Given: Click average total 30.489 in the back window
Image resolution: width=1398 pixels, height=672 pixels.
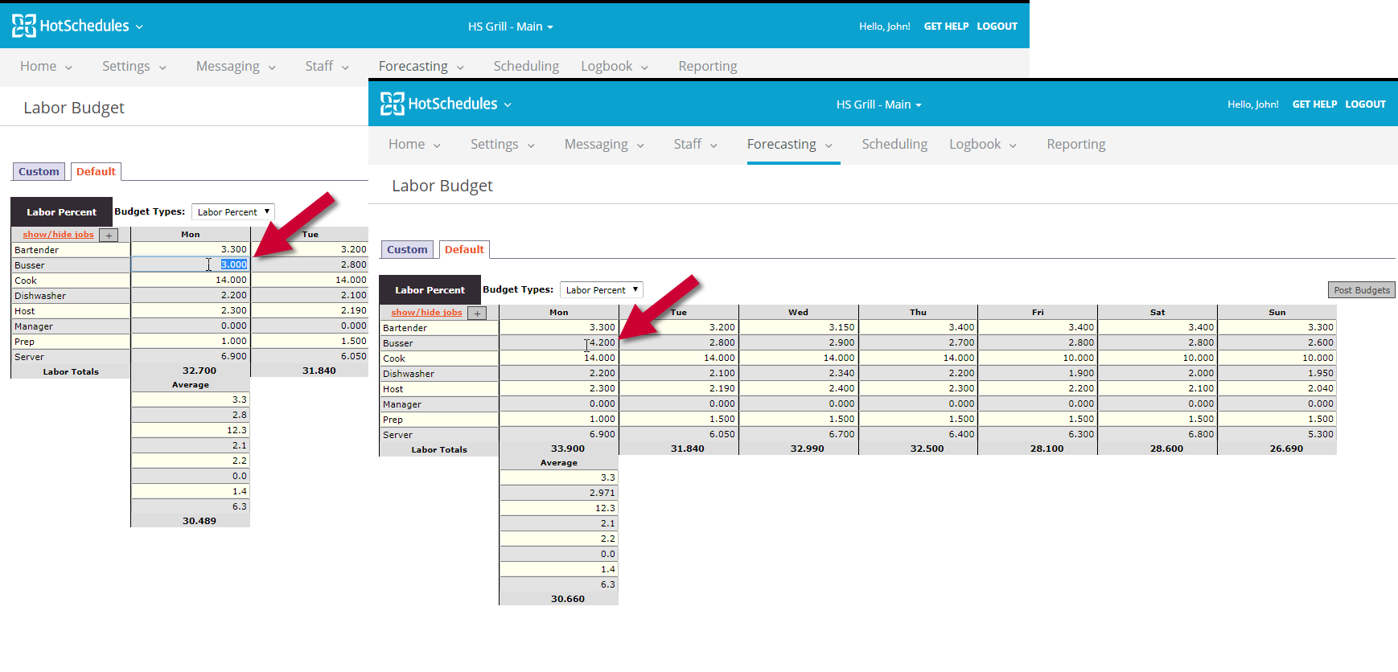Looking at the screenshot, I should pyautogui.click(x=199, y=522).
